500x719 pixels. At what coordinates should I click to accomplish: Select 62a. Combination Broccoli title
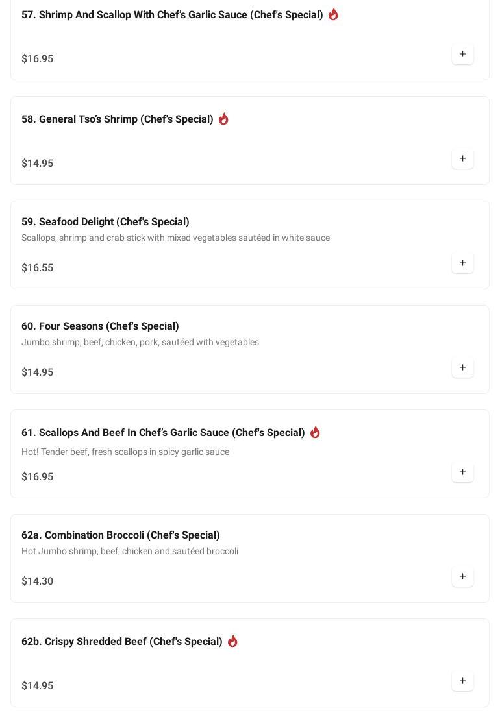[121, 535]
